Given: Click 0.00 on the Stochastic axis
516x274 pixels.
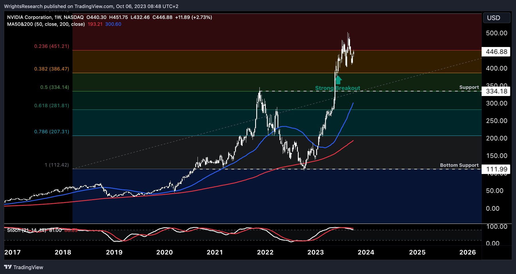Looking at the screenshot, I should click(492, 243).
